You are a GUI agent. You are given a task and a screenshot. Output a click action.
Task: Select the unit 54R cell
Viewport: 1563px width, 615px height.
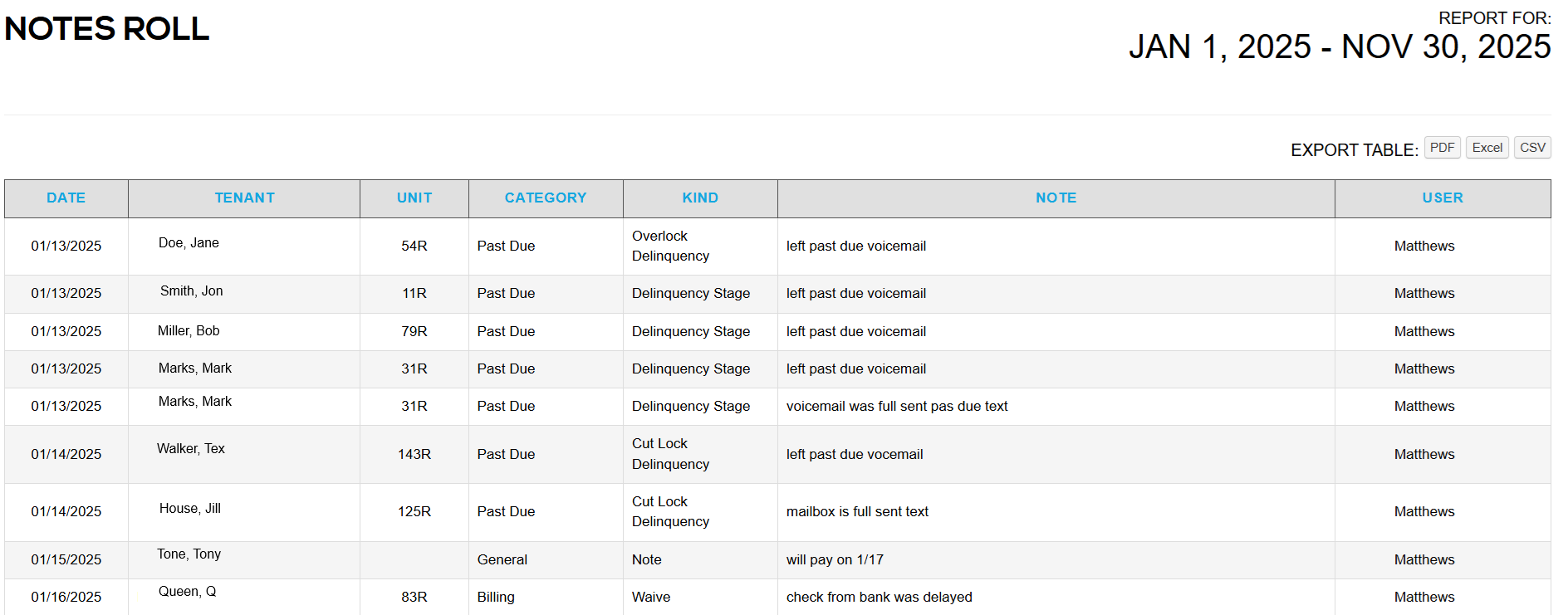(414, 246)
